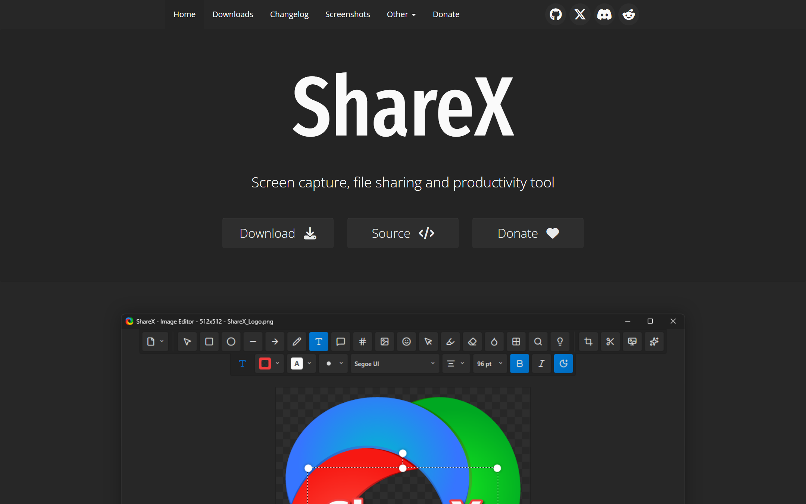The width and height of the screenshot is (806, 504).
Task: Click the white text color swatch labeled A
Action: pos(297,364)
